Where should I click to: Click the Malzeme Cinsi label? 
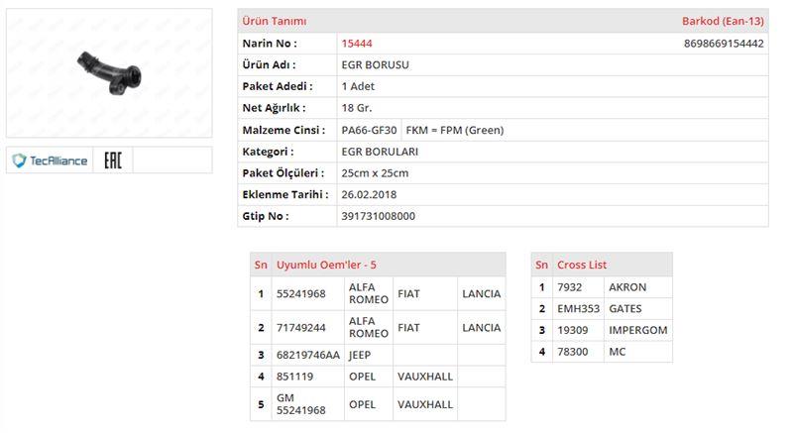[283, 131]
